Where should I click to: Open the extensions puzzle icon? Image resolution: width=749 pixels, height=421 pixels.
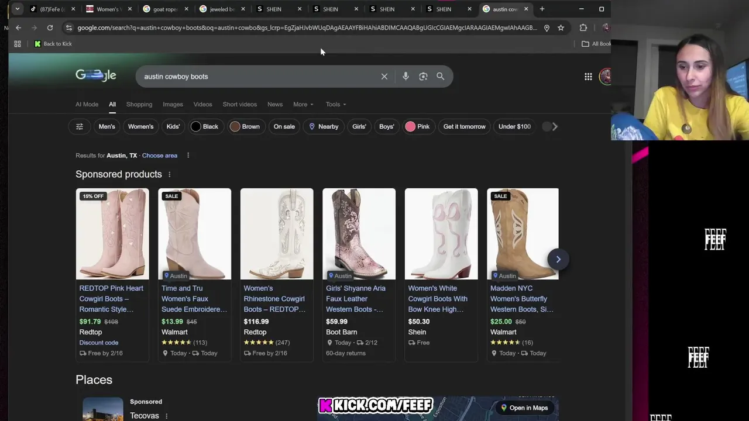pyautogui.click(x=583, y=27)
